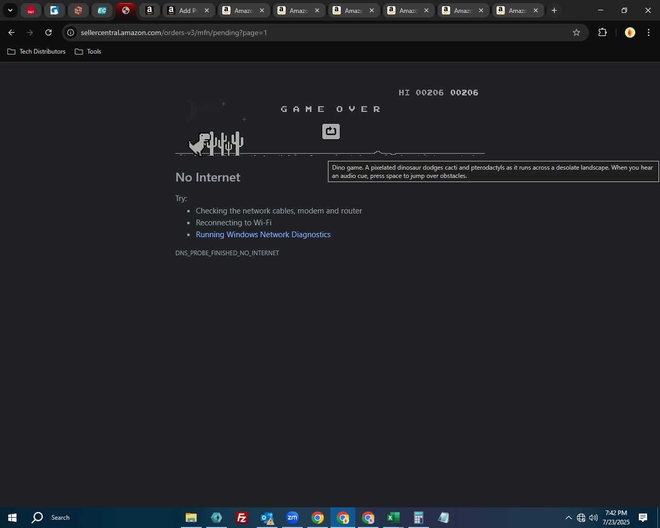Open the Extensions puzzle icon
Image resolution: width=660 pixels, height=528 pixels.
pos(602,32)
